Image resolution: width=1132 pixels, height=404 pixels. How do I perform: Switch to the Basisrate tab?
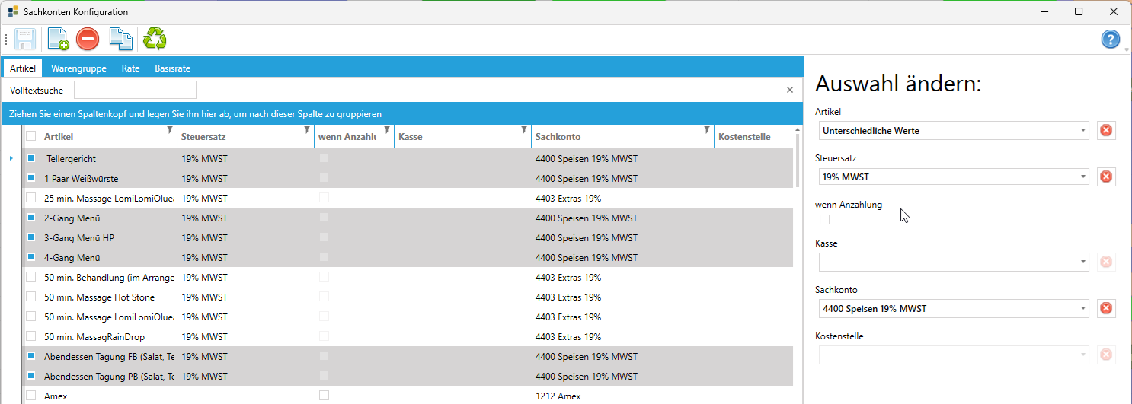172,68
